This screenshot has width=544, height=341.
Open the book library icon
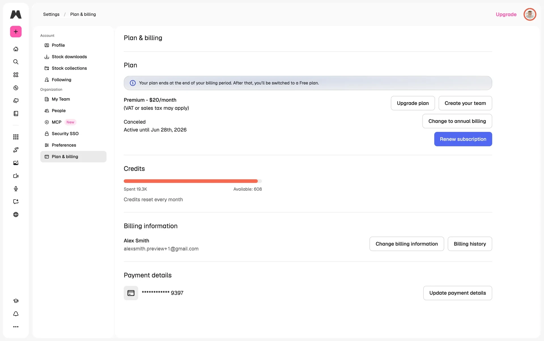(16, 113)
